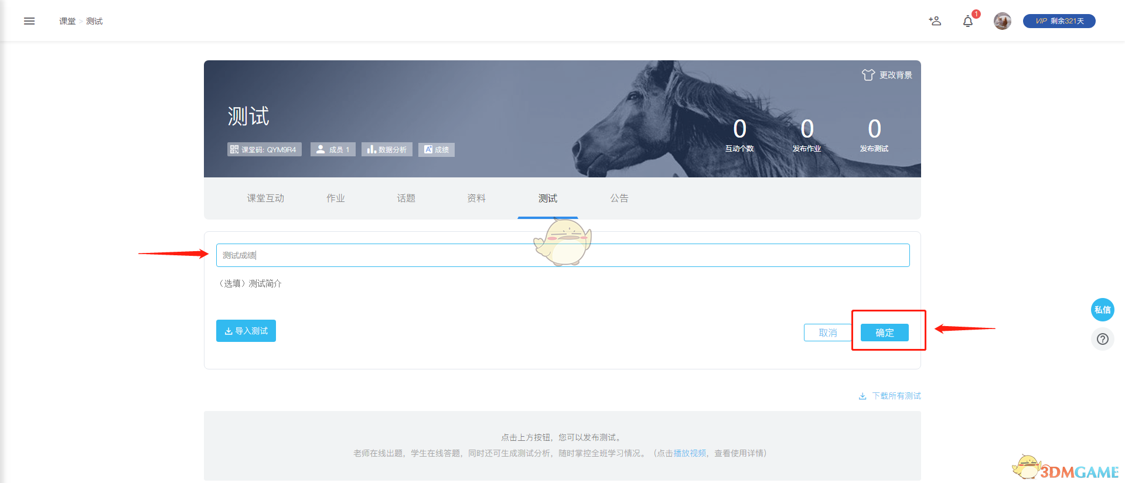This screenshot has height=483, width=1125.
Task: Show the 课堂码 QYM9R4 code
Action: (x=264, y=149)
